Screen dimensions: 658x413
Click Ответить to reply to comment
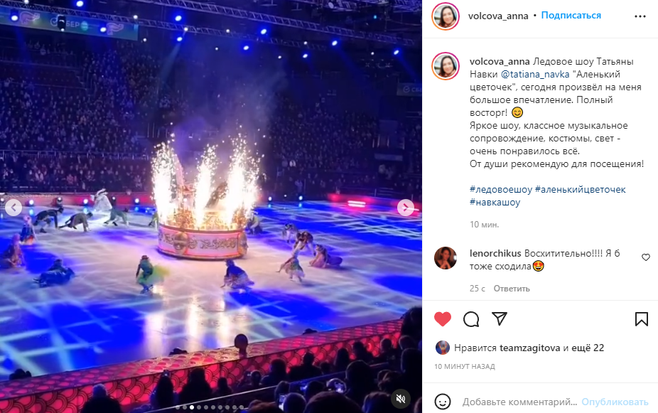(x=512, y=289)
